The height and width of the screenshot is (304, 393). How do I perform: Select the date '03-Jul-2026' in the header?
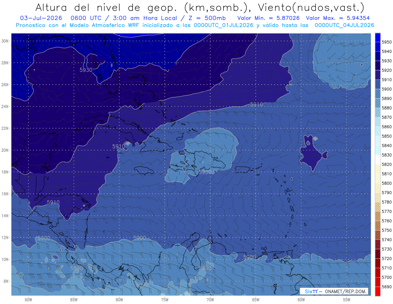[41, 18]
